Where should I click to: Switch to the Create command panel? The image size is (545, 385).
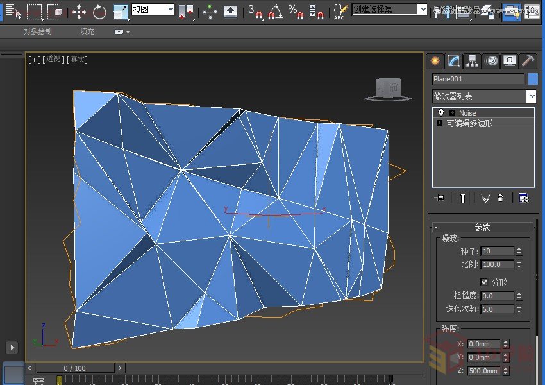coord(434,61)
